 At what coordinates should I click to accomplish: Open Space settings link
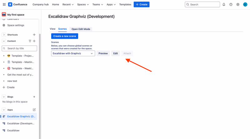(16, 25)
